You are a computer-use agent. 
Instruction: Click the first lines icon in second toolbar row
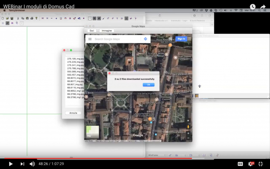pos(3,23)
